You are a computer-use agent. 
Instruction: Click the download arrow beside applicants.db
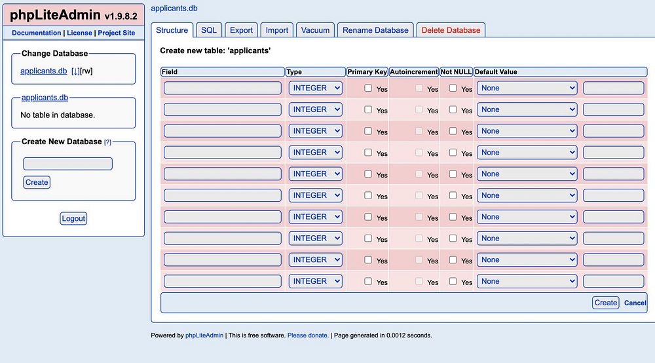(75, 71)
